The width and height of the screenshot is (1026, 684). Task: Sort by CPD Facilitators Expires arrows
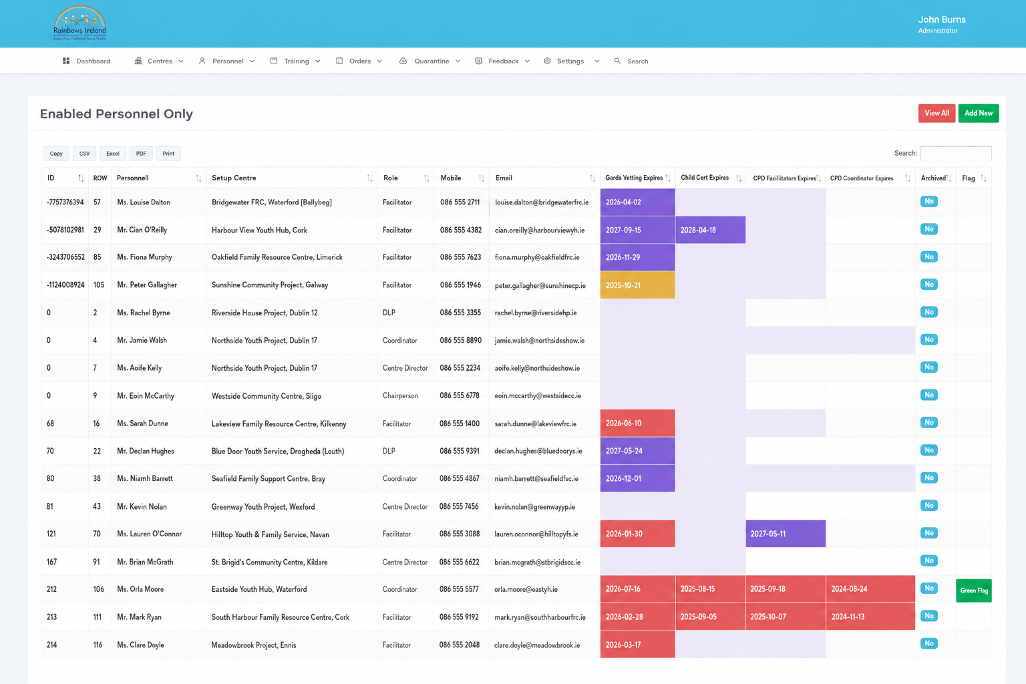point(819,178)
